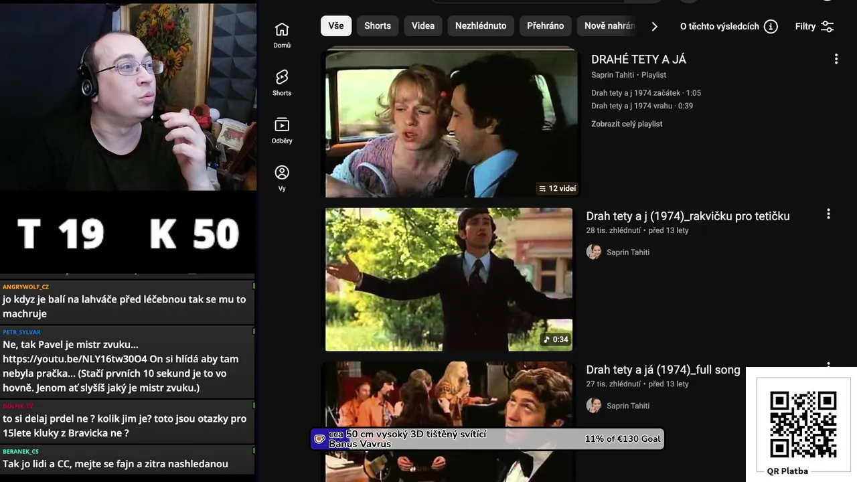Viewport: 857px width, 482px height.
Task: Click the Banus Vavrus goal text
Action: tap(360, 444)
